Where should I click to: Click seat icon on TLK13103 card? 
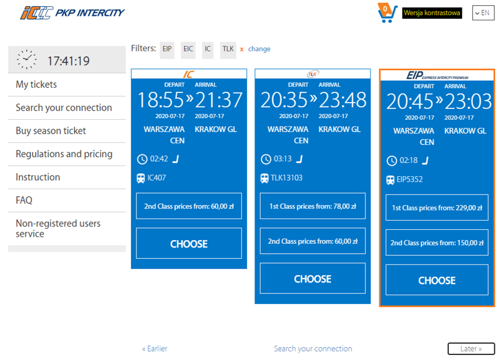coord(299,159)
